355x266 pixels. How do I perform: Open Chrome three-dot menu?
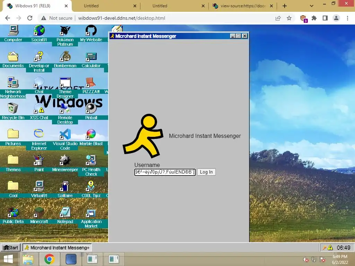coord(347,18)
